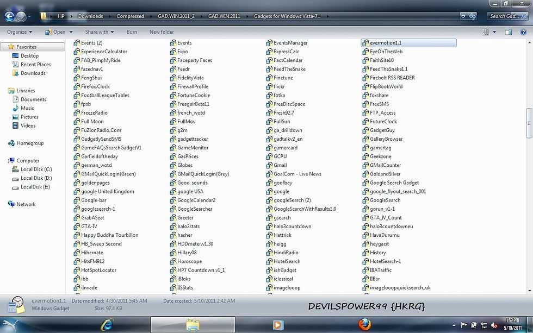
Task: Select the HotSpotLocator gadget icon
Action: (x=77, y=270)
